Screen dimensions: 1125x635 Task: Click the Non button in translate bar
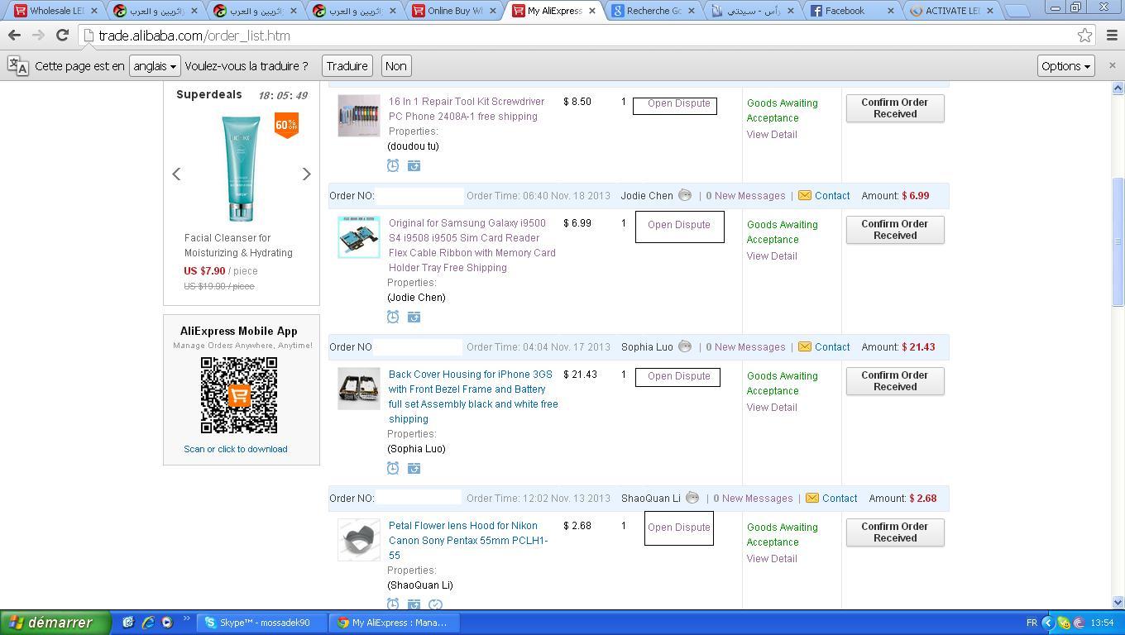(x=395, y=66)
